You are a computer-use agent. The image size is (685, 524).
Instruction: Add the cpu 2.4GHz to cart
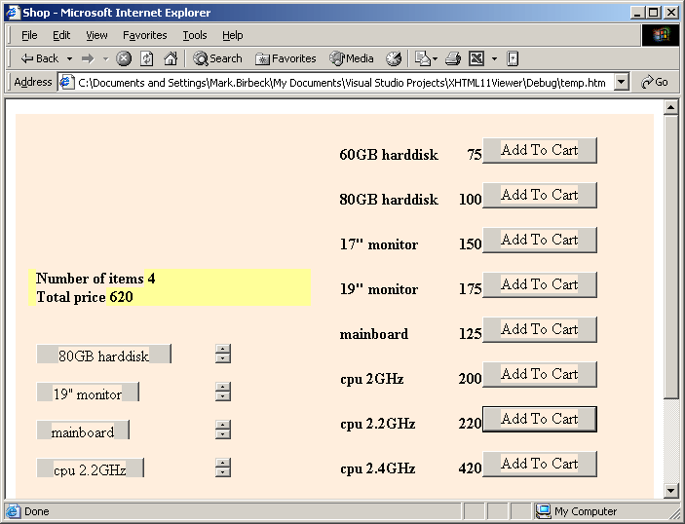click(539, 464)
